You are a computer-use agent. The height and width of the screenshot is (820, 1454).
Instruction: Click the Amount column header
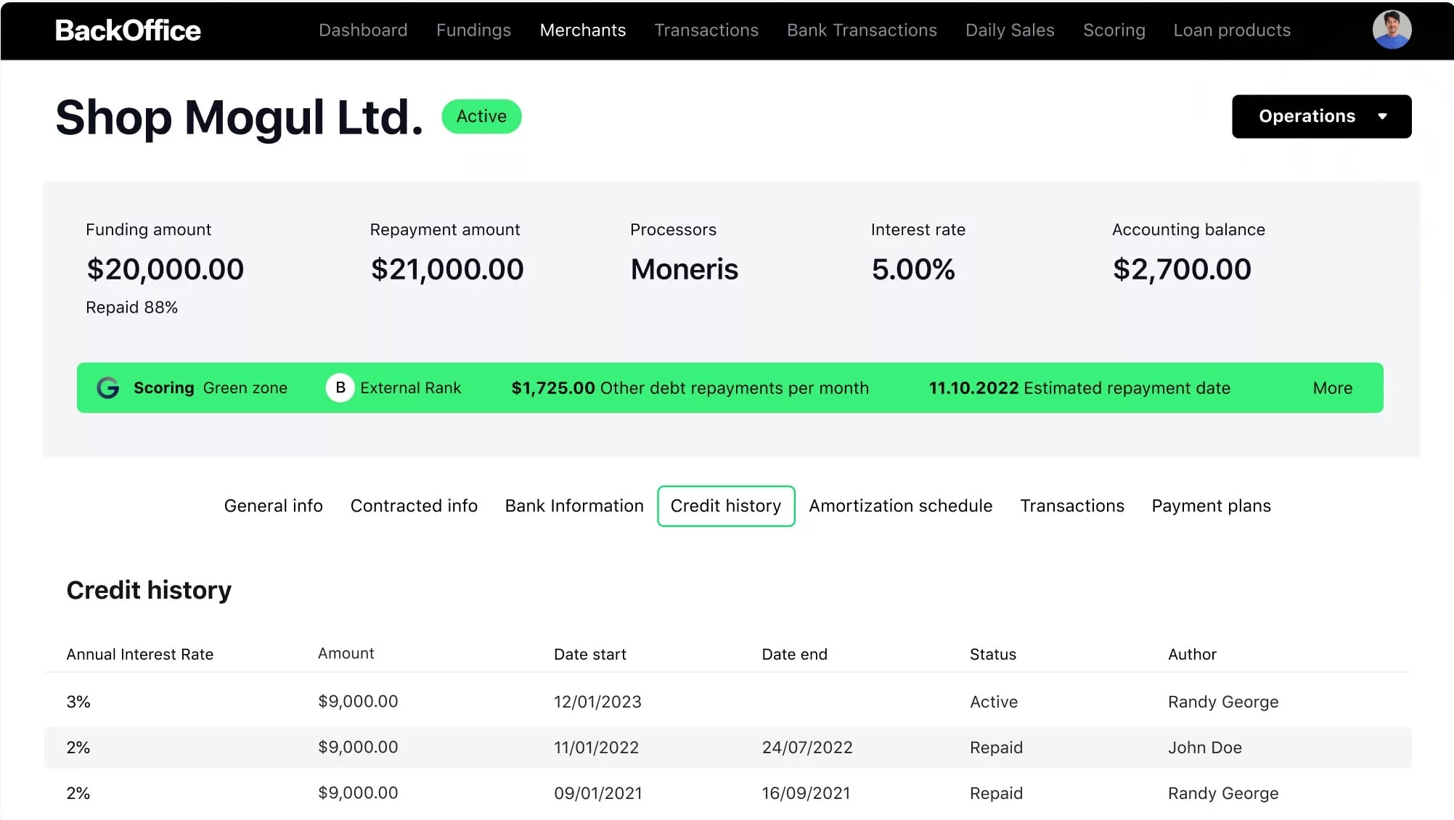[346, 653]
